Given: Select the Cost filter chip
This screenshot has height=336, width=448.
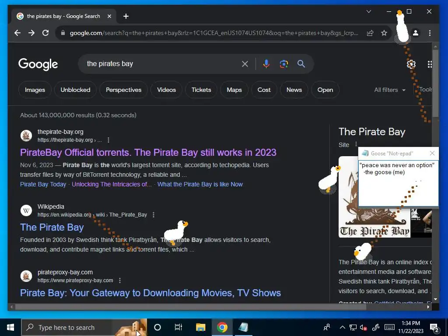Looking at the screenshot, I should pos(264,90).
